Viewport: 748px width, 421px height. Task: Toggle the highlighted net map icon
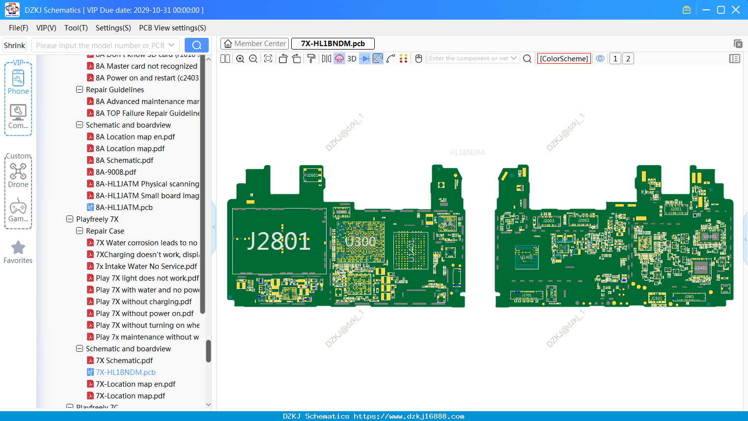[378, 59]
